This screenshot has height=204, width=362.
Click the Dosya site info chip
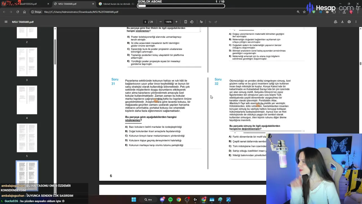pyautogui.click(x=36, y=12)
